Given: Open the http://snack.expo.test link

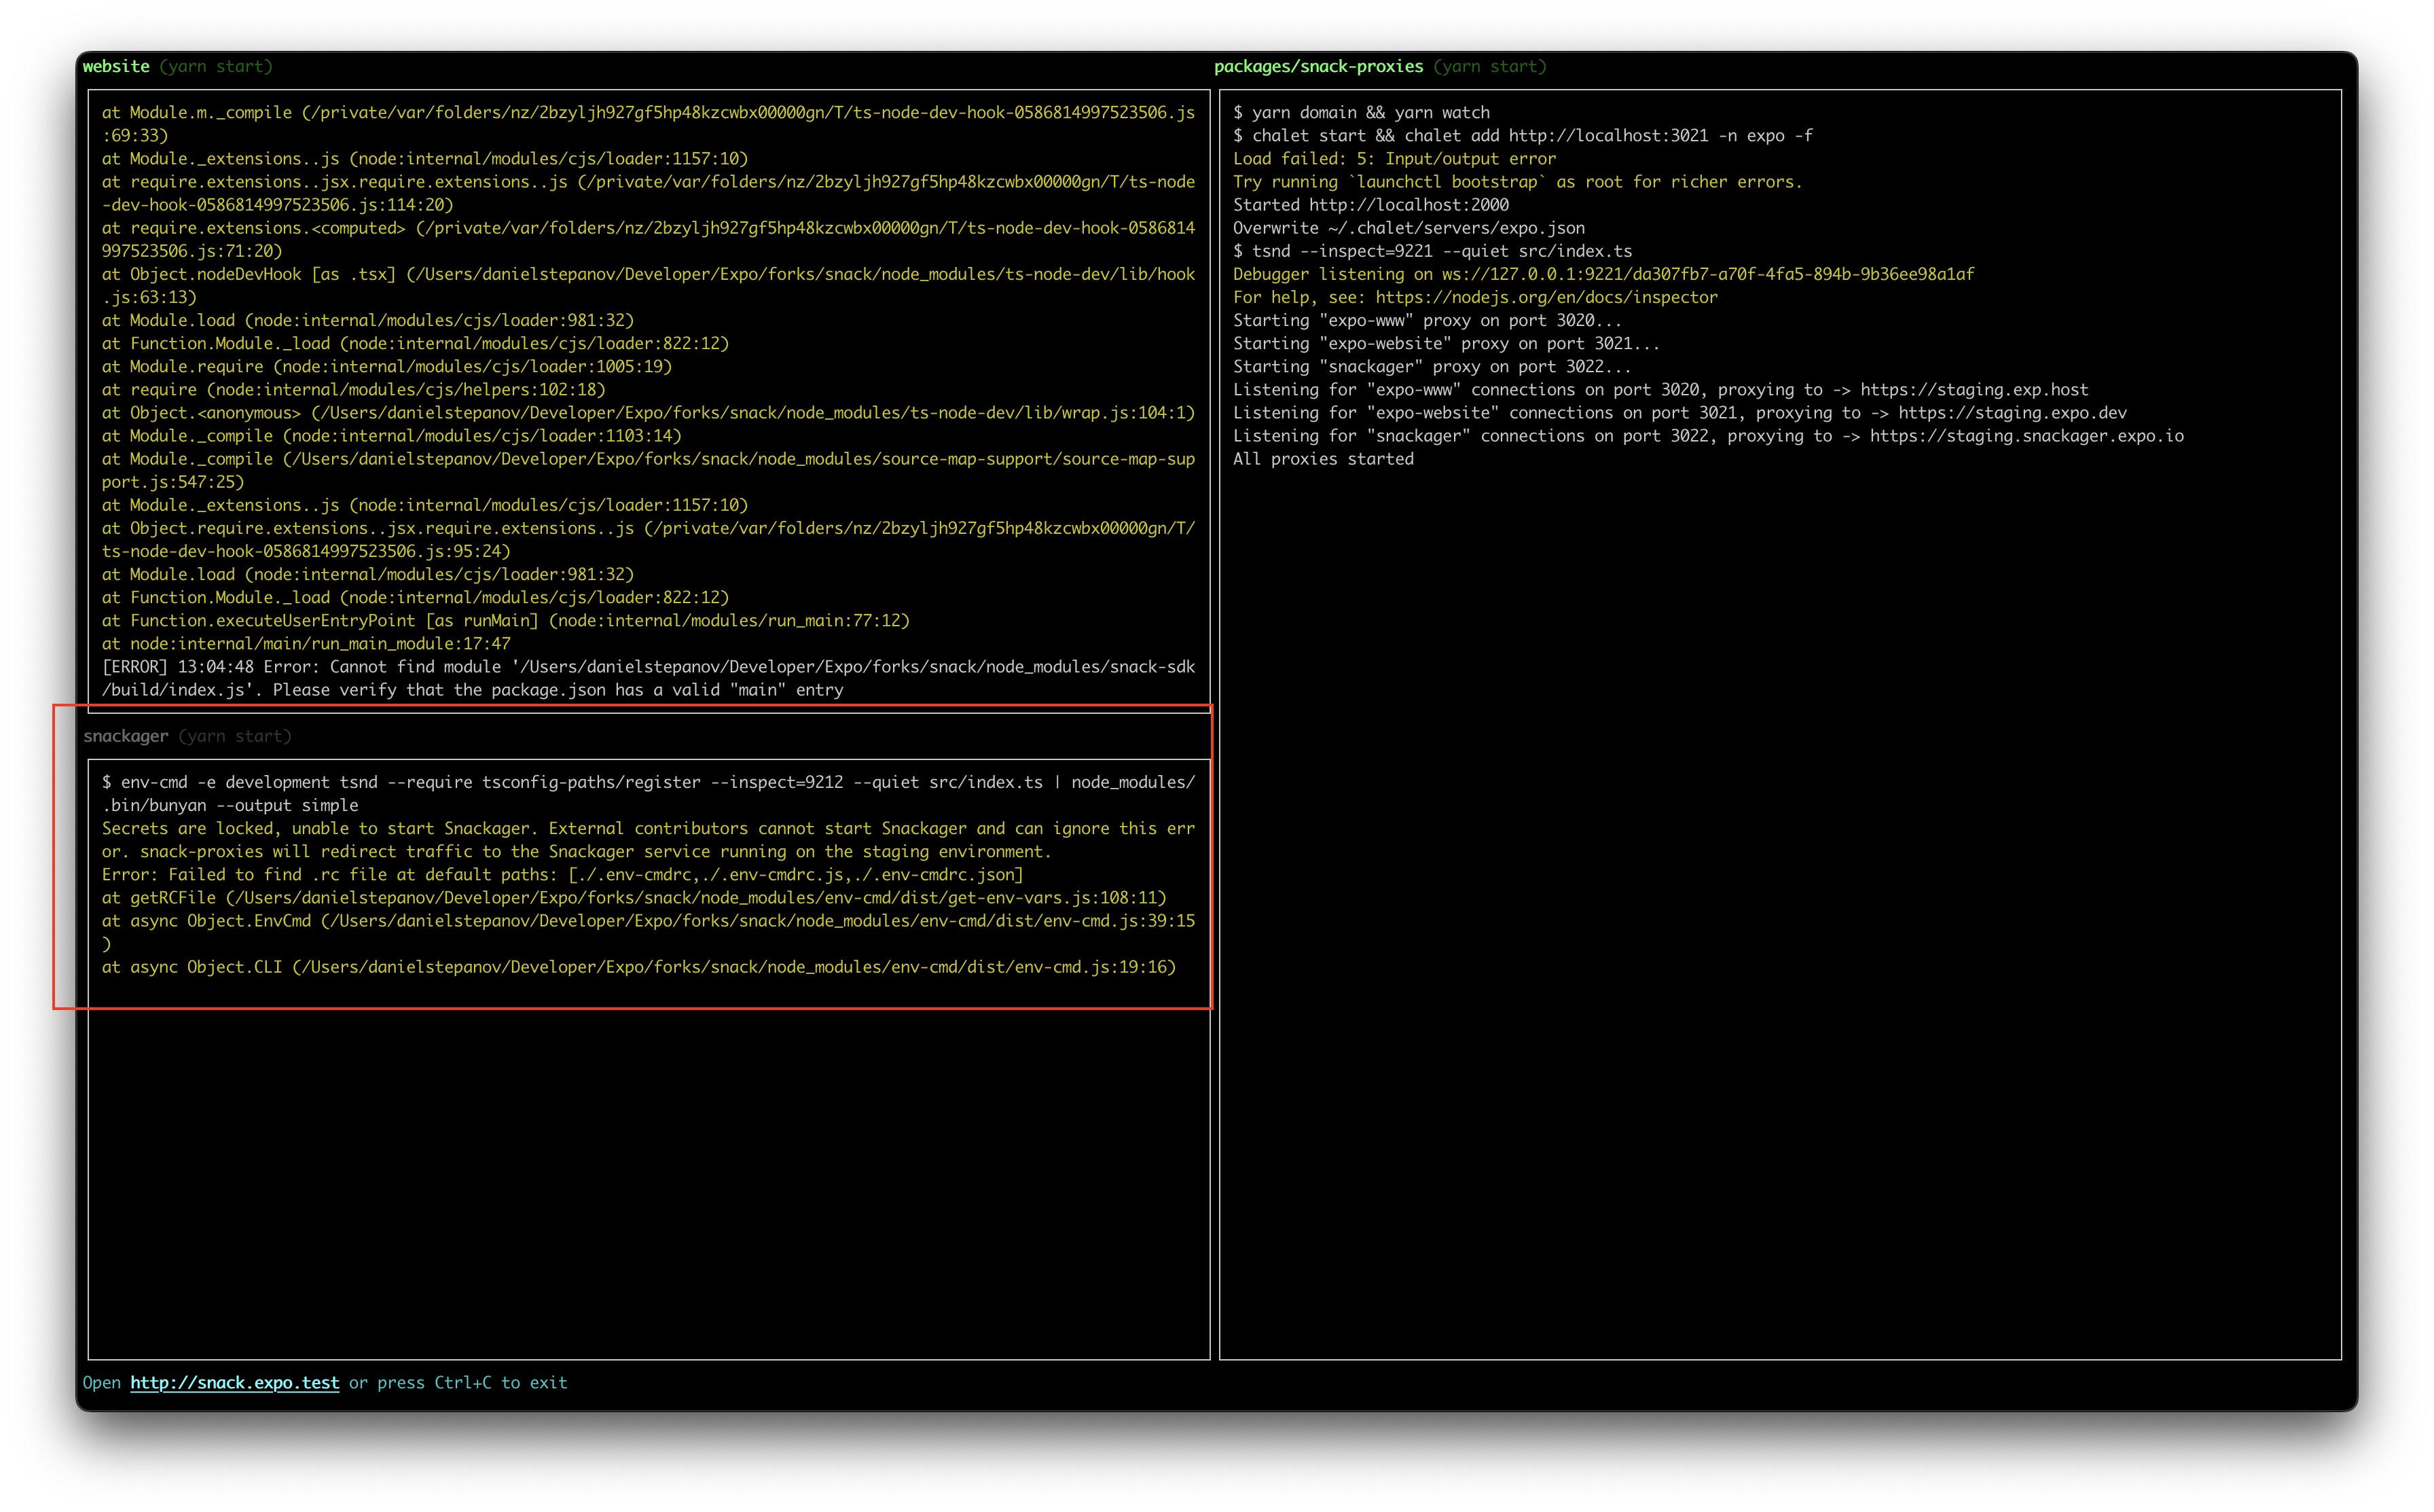Looking at the screenshot, I should tap(234, 1382).
